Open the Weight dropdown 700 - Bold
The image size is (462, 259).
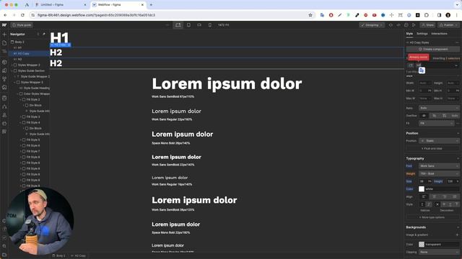[x=439, y=173]
